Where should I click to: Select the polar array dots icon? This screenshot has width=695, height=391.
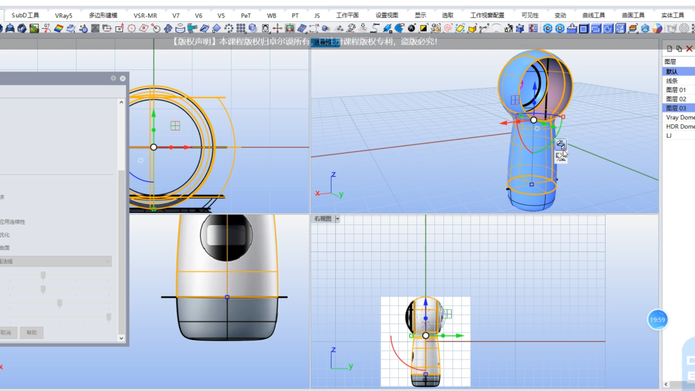point(228,28)
